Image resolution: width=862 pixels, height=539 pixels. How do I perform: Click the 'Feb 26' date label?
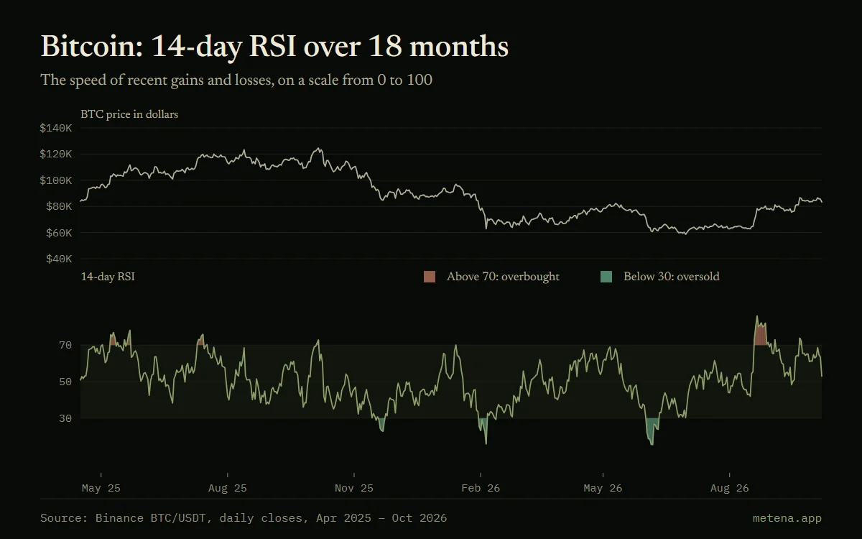481,488
